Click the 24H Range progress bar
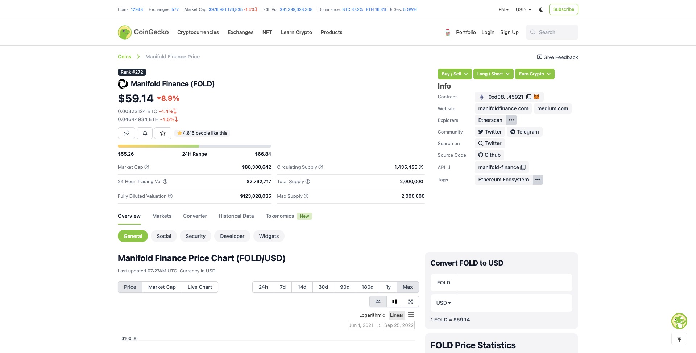The image size is (696, 353). tap(194, 146)
